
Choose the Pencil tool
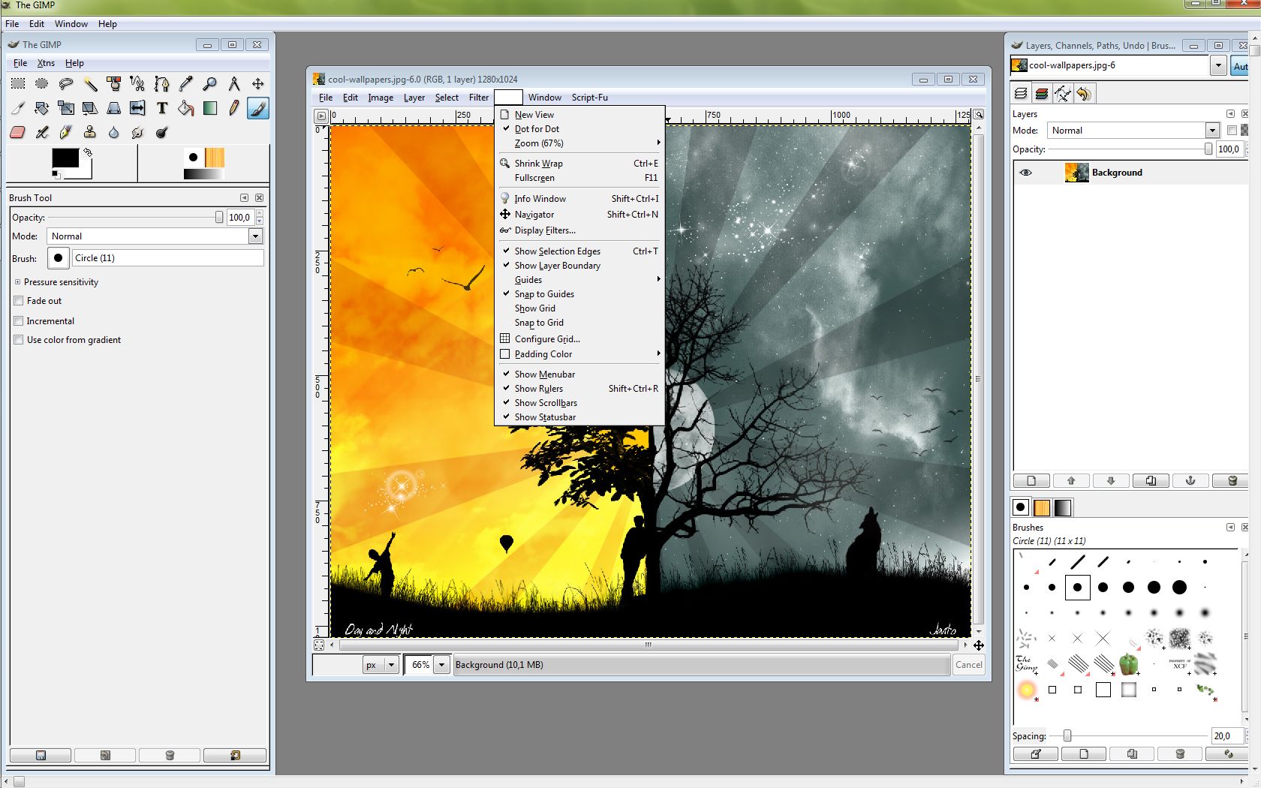pyautogui.click(x=234, y=108)
